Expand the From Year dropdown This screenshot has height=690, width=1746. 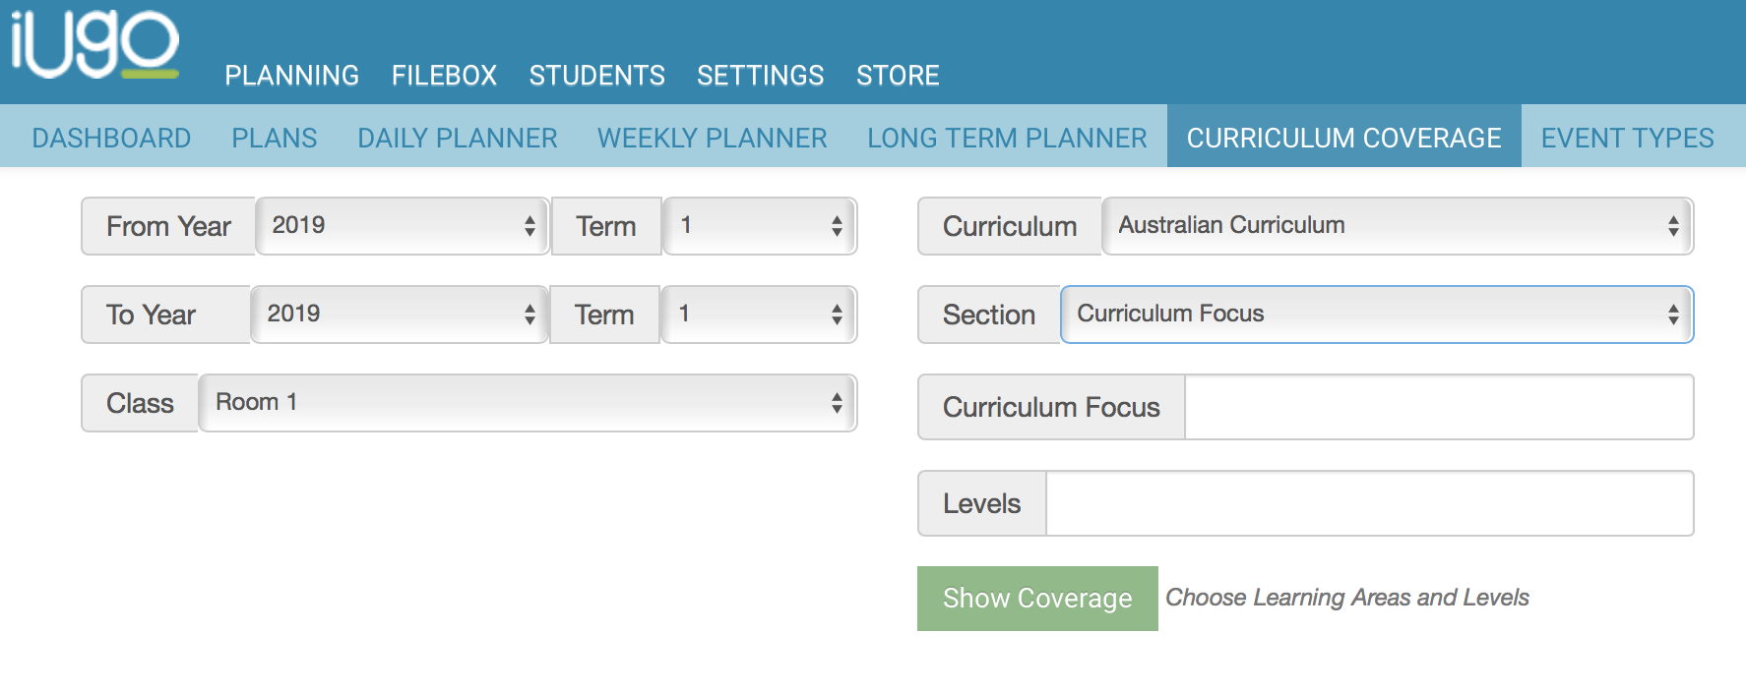403,226
